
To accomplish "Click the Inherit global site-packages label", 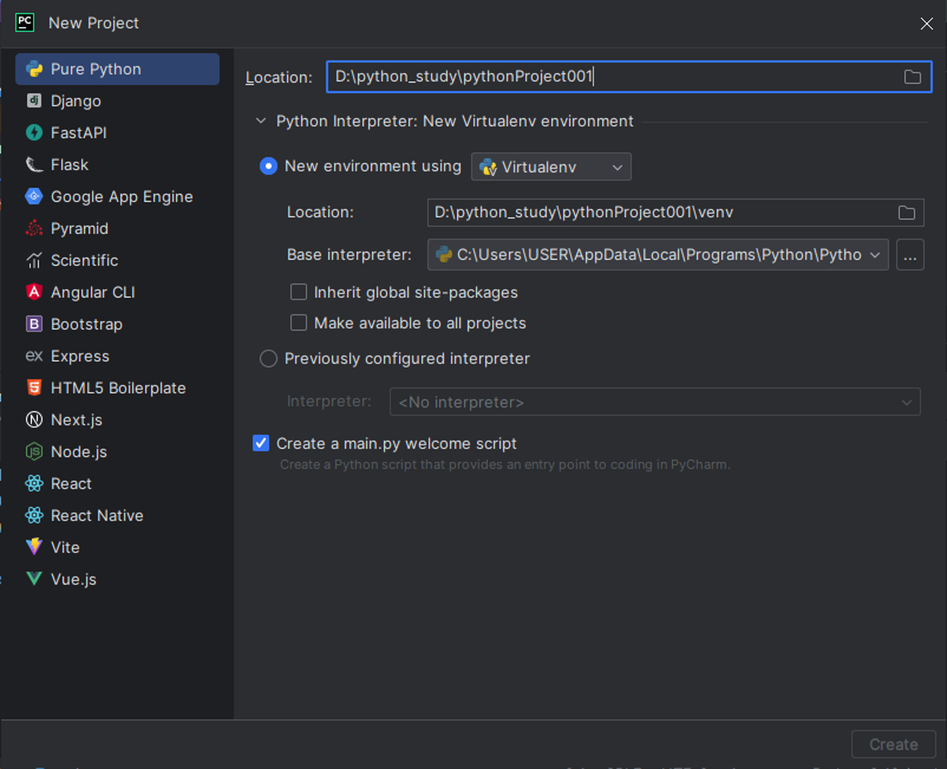I will pyautogui.click(x=416, y=292).
